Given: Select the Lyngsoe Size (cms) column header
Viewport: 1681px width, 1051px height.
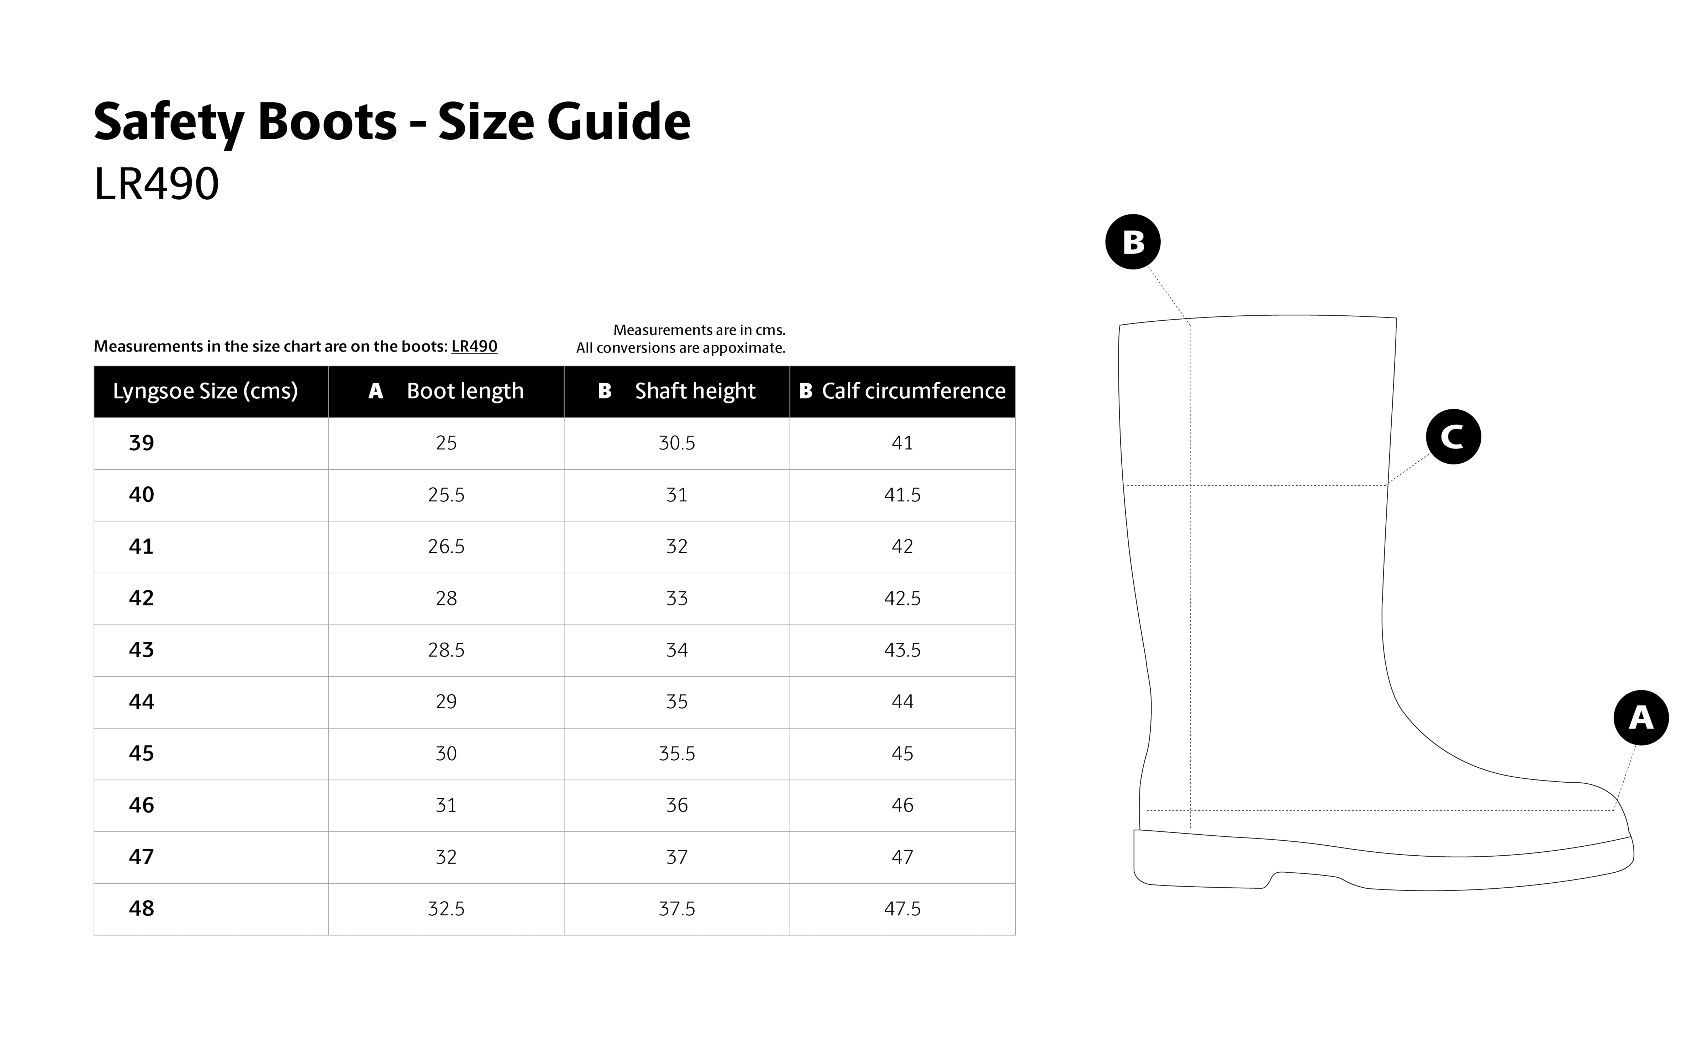Looking at the screenshot, I should tap(205, 392).
